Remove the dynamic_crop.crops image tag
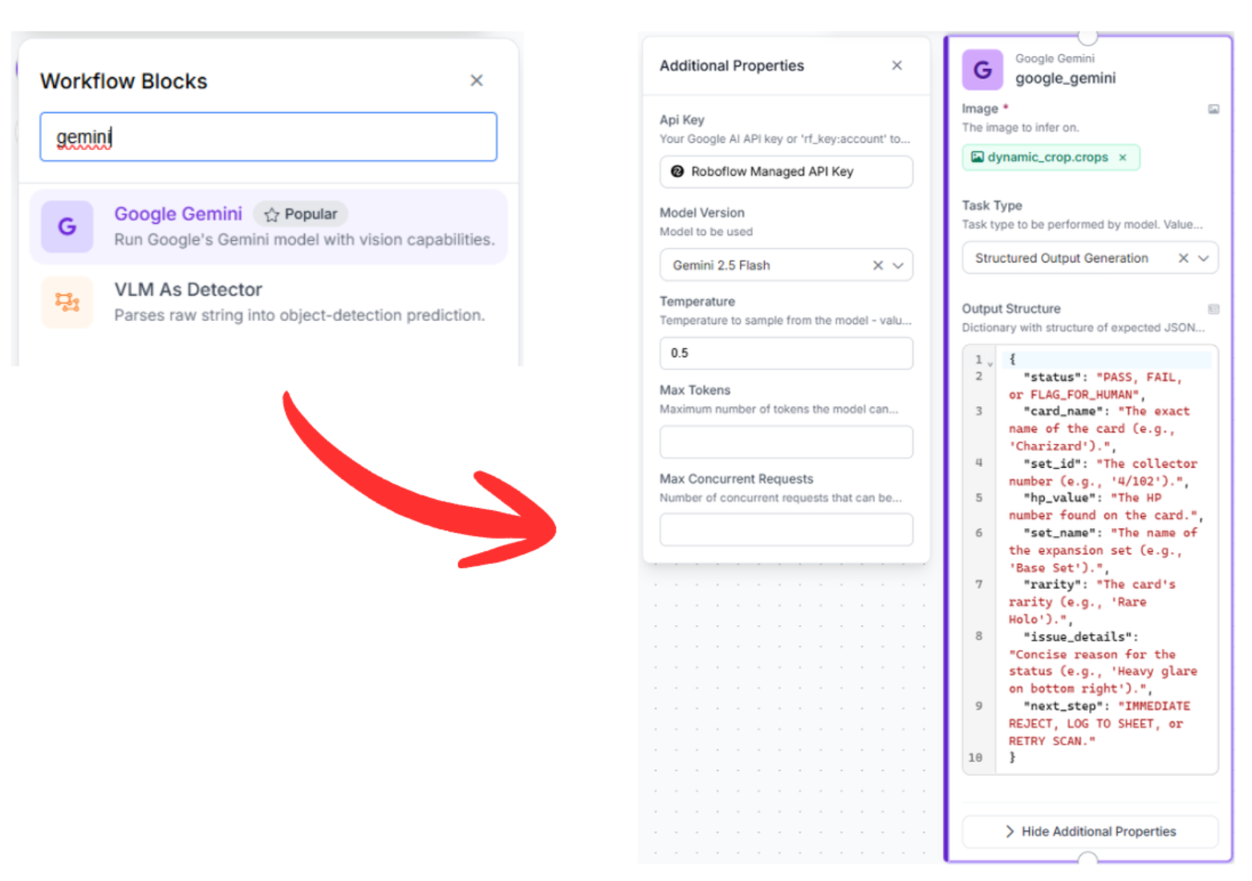This screenshot has width=1252, height=881. 1123,157
